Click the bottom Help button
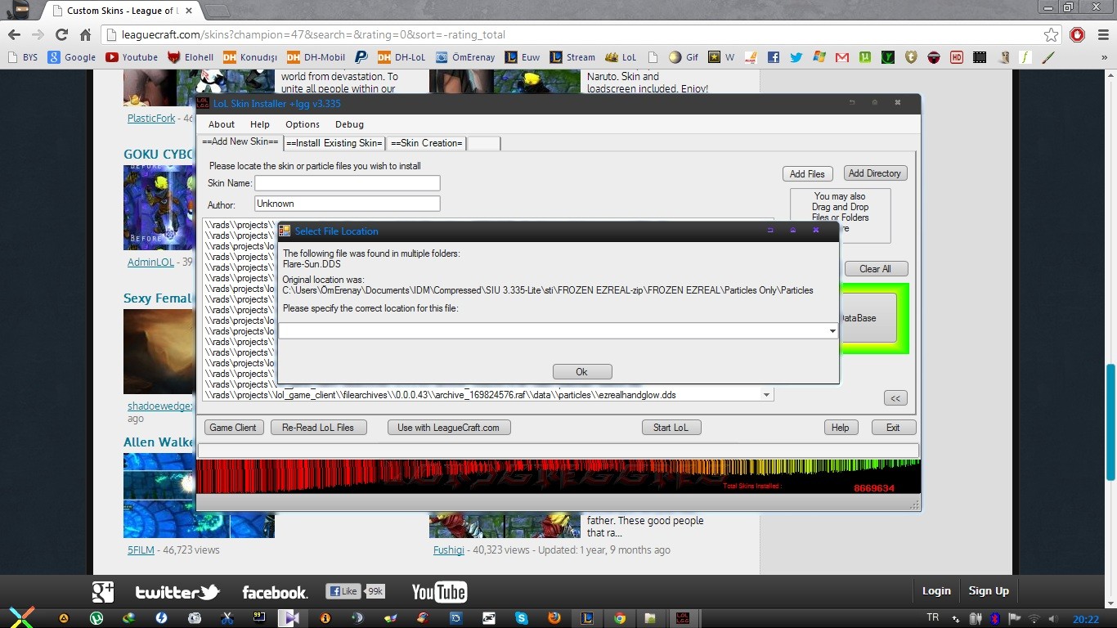Viewport: 1117px width, 628px height. pos(841,428)
